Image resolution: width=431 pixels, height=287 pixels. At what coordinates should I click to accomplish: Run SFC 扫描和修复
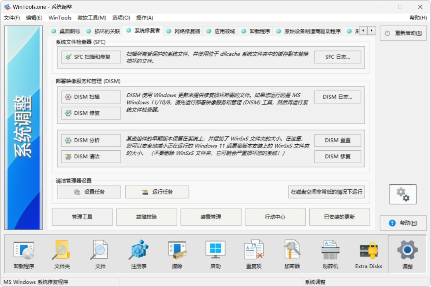point(91,57)
